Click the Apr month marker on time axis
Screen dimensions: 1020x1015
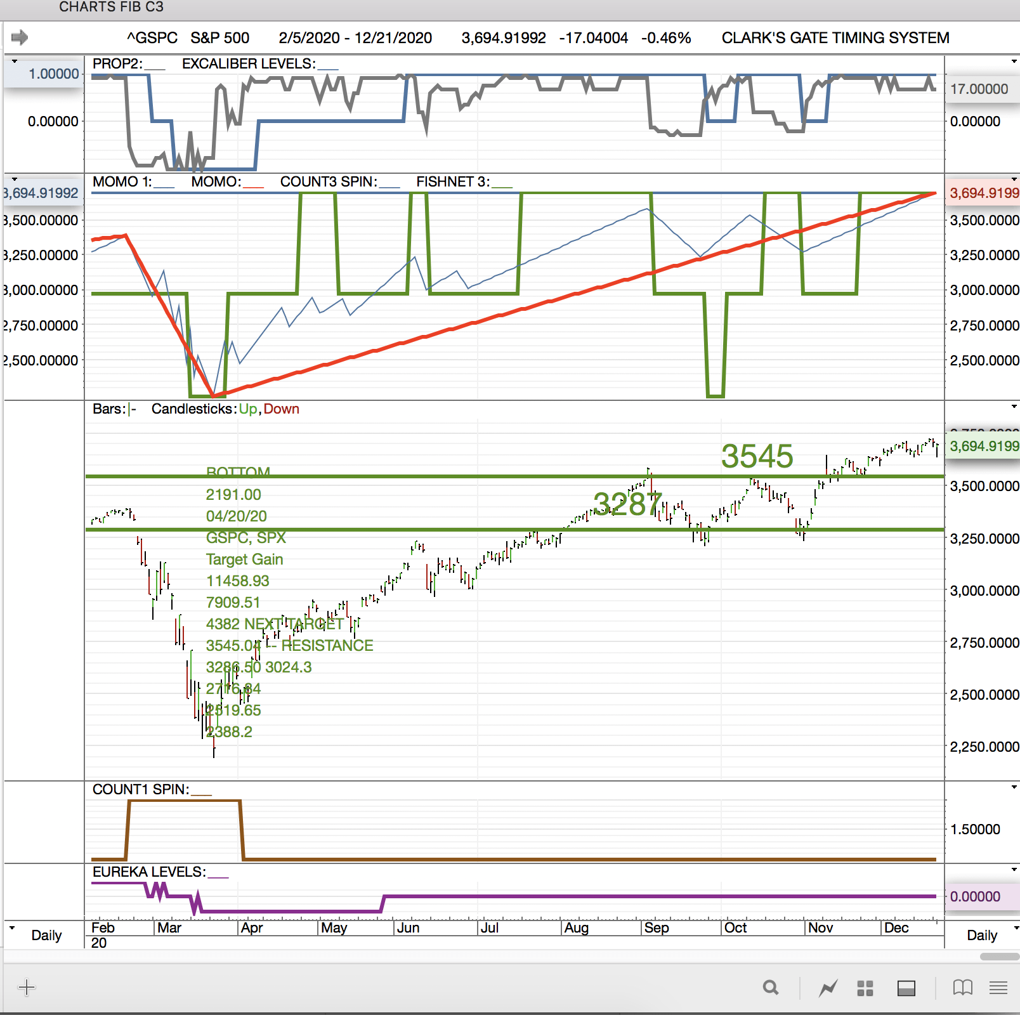coord(252,927)
